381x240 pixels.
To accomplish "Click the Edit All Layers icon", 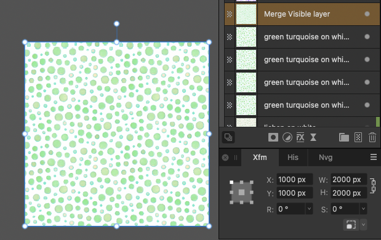I will 228,137.
